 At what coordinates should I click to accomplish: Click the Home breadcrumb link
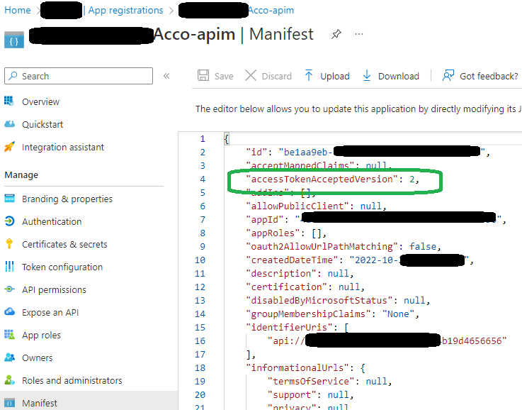point(18,11)
